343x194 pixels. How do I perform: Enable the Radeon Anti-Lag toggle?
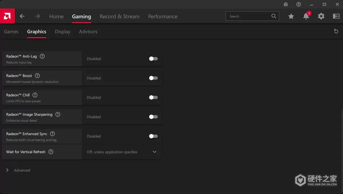153,59
